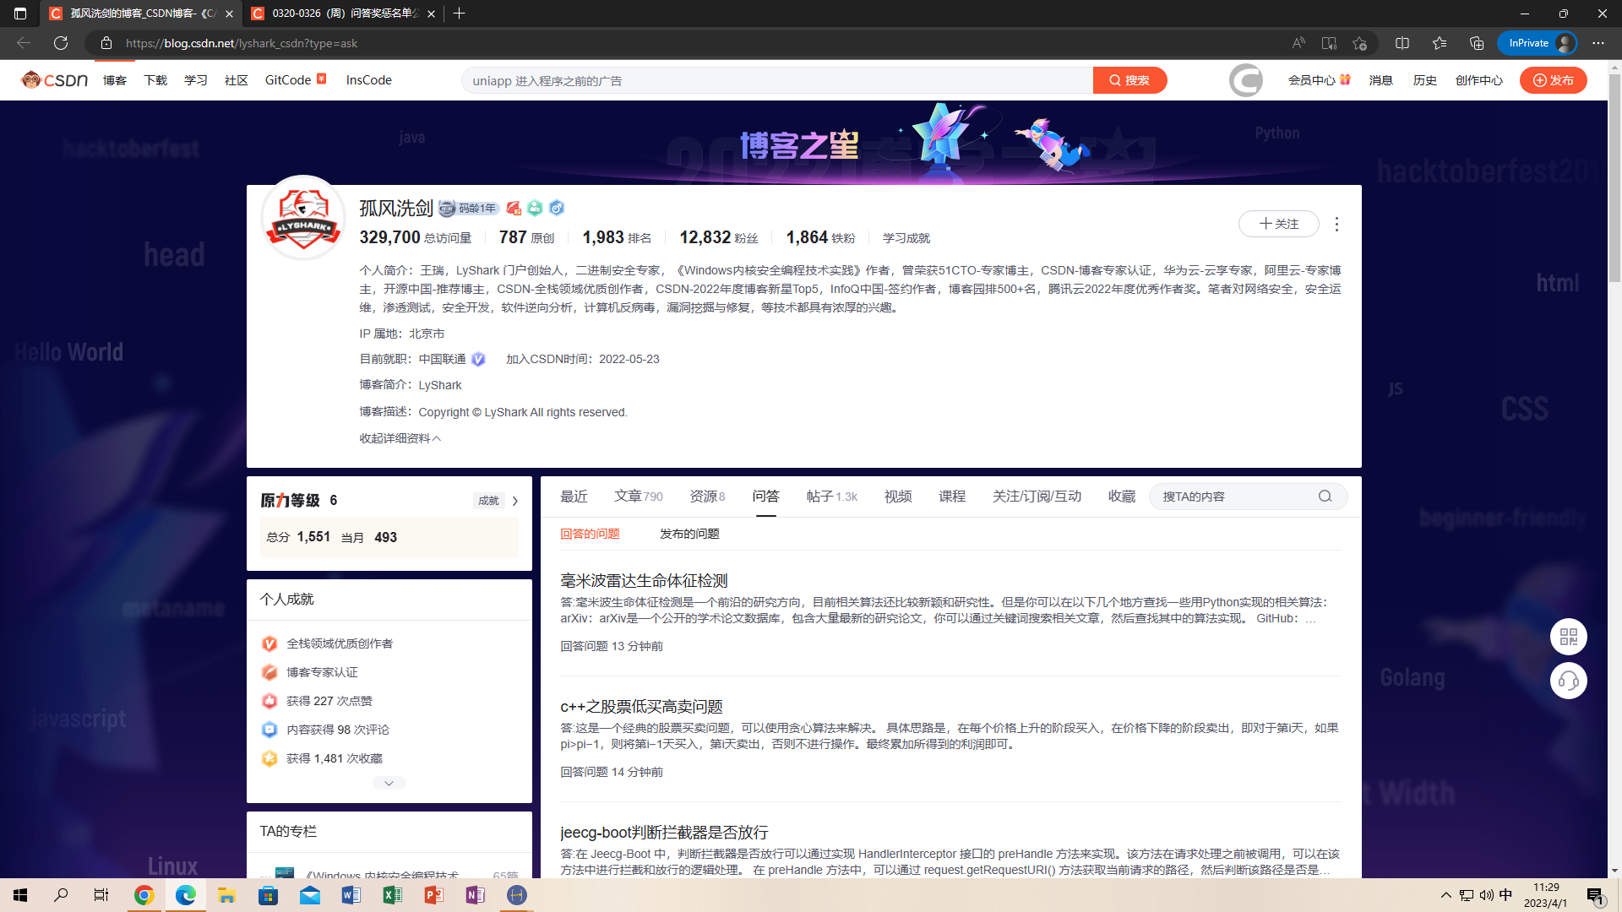Open browser favorites star icon
This screenshot has height=912, width=1622.
1439,43
